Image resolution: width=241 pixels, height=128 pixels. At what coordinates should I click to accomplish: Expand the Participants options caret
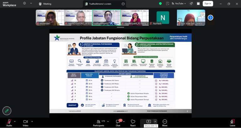click(x=108, y=121)
